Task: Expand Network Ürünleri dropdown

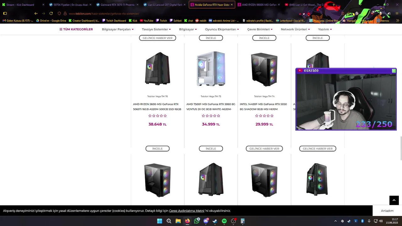Action: click(295, 29)
